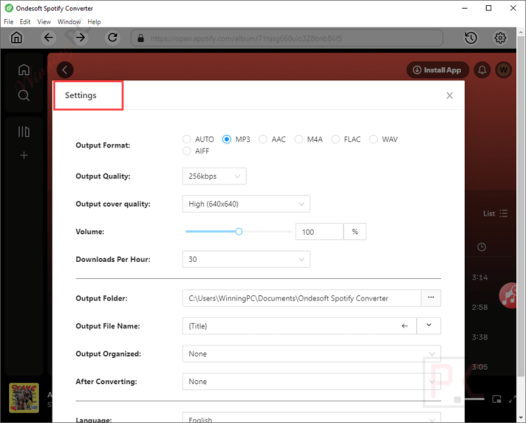Screen dimensions: 526x423
Task: Click the volume value field showing 100
Action: pyautogui.click(x=320, y=232)
